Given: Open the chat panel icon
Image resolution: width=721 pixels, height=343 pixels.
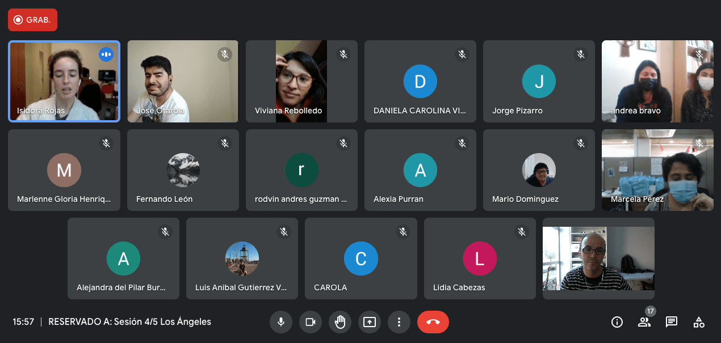Looking at the screenshot, I should tap(672, 322).
